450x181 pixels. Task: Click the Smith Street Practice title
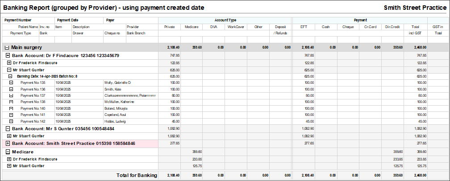tap(415, 8)
